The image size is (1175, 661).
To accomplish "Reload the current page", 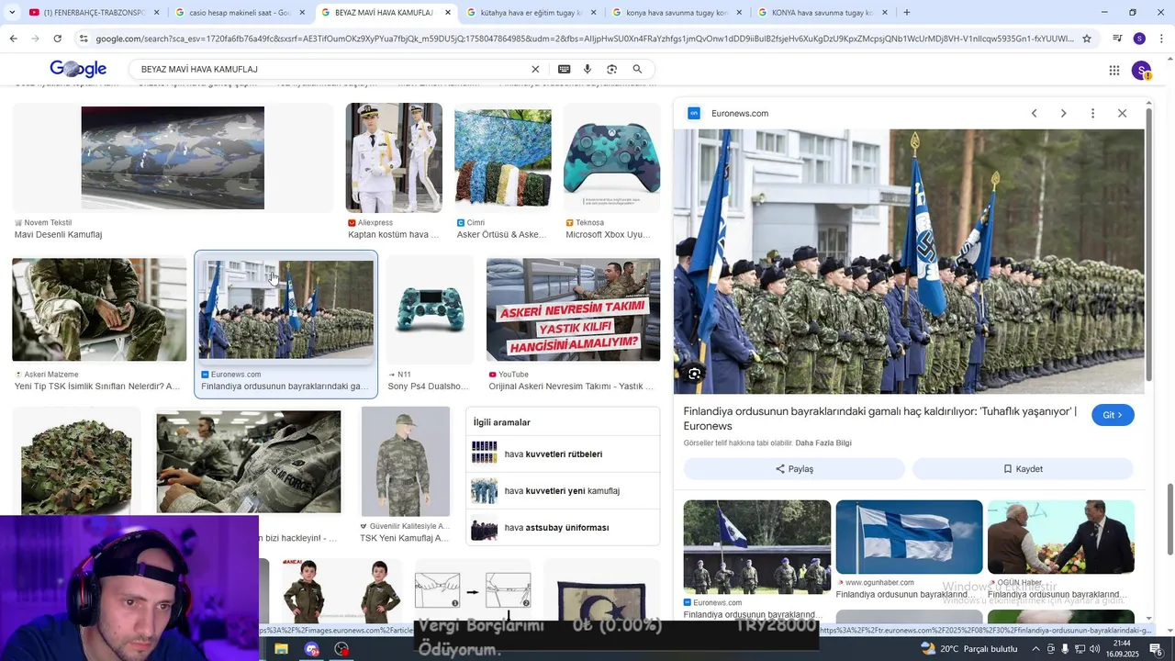I will click(x=57, y=39).
